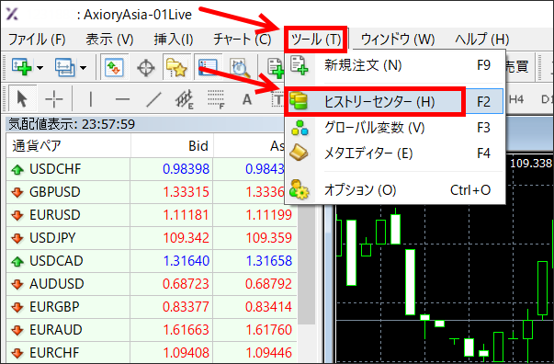The image size is (554, 364).
Task: Toggle the Market Watch window icon
Action: click(x=115, y=66)
